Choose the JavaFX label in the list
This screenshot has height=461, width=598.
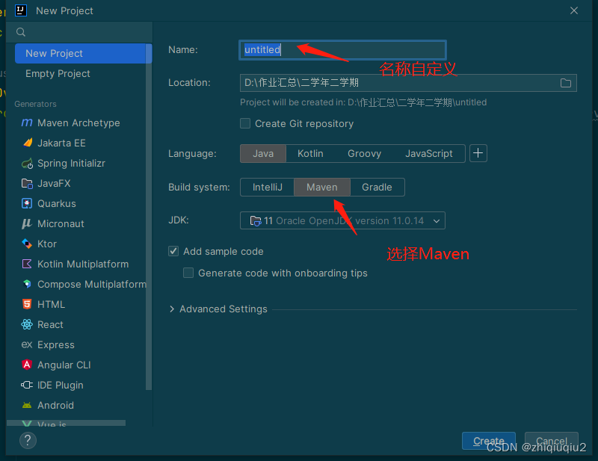54,184
